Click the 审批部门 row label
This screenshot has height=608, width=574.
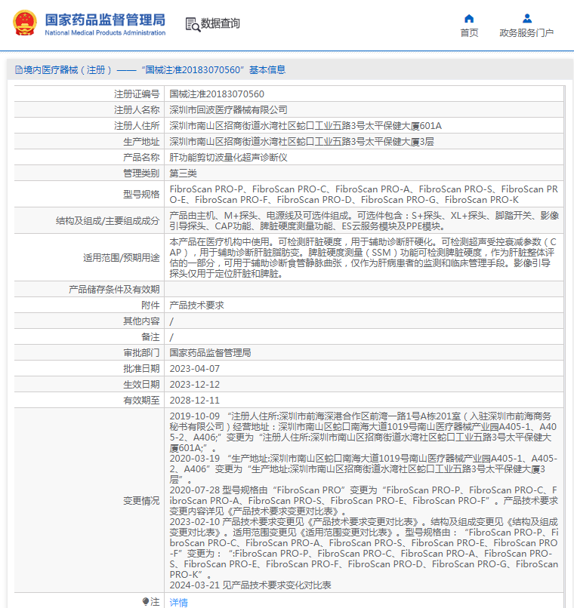pos(141,353)
